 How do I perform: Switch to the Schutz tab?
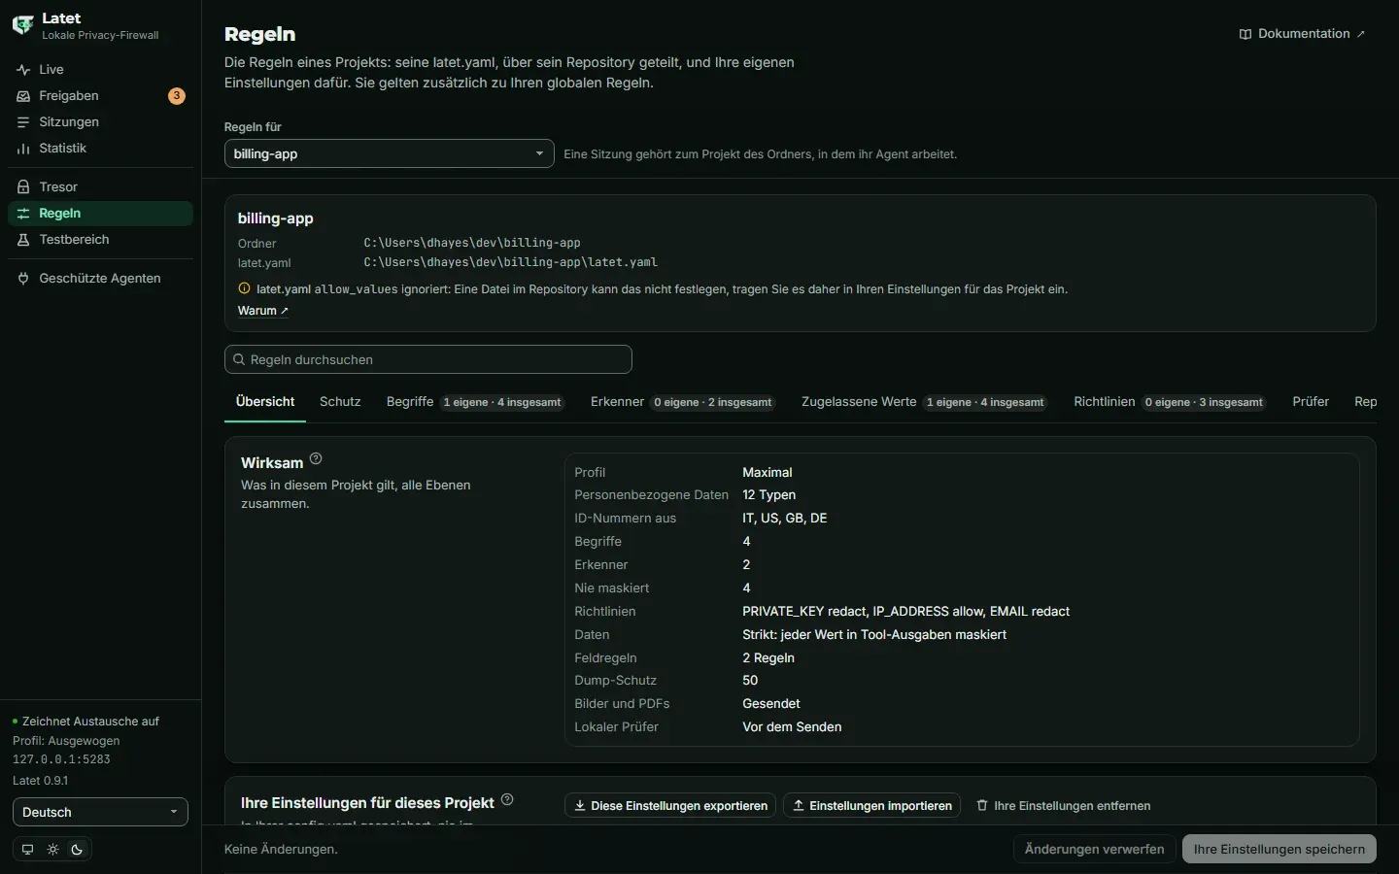point(340,402)
